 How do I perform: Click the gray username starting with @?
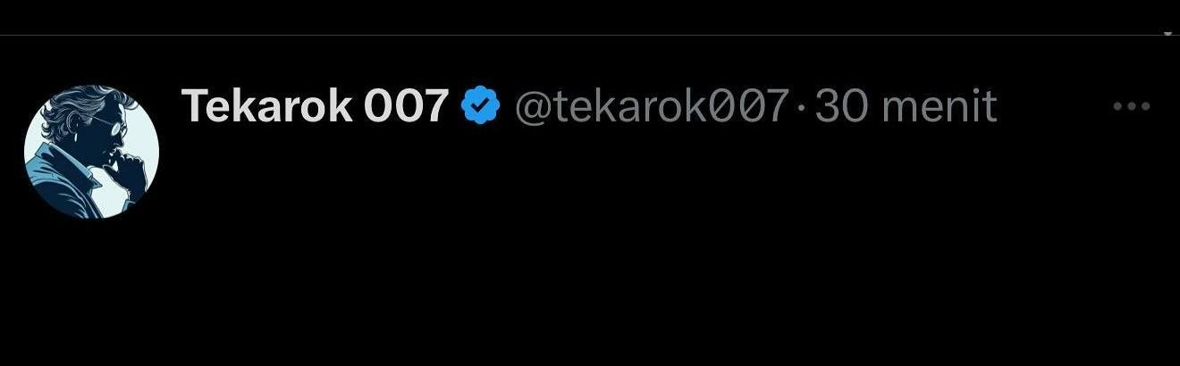point(651,107)
